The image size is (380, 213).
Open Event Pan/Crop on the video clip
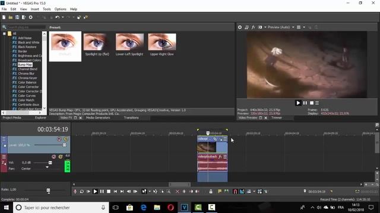215,139
